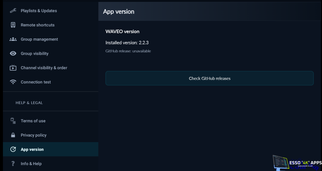Open Info & Help

[x=51, y=164]
